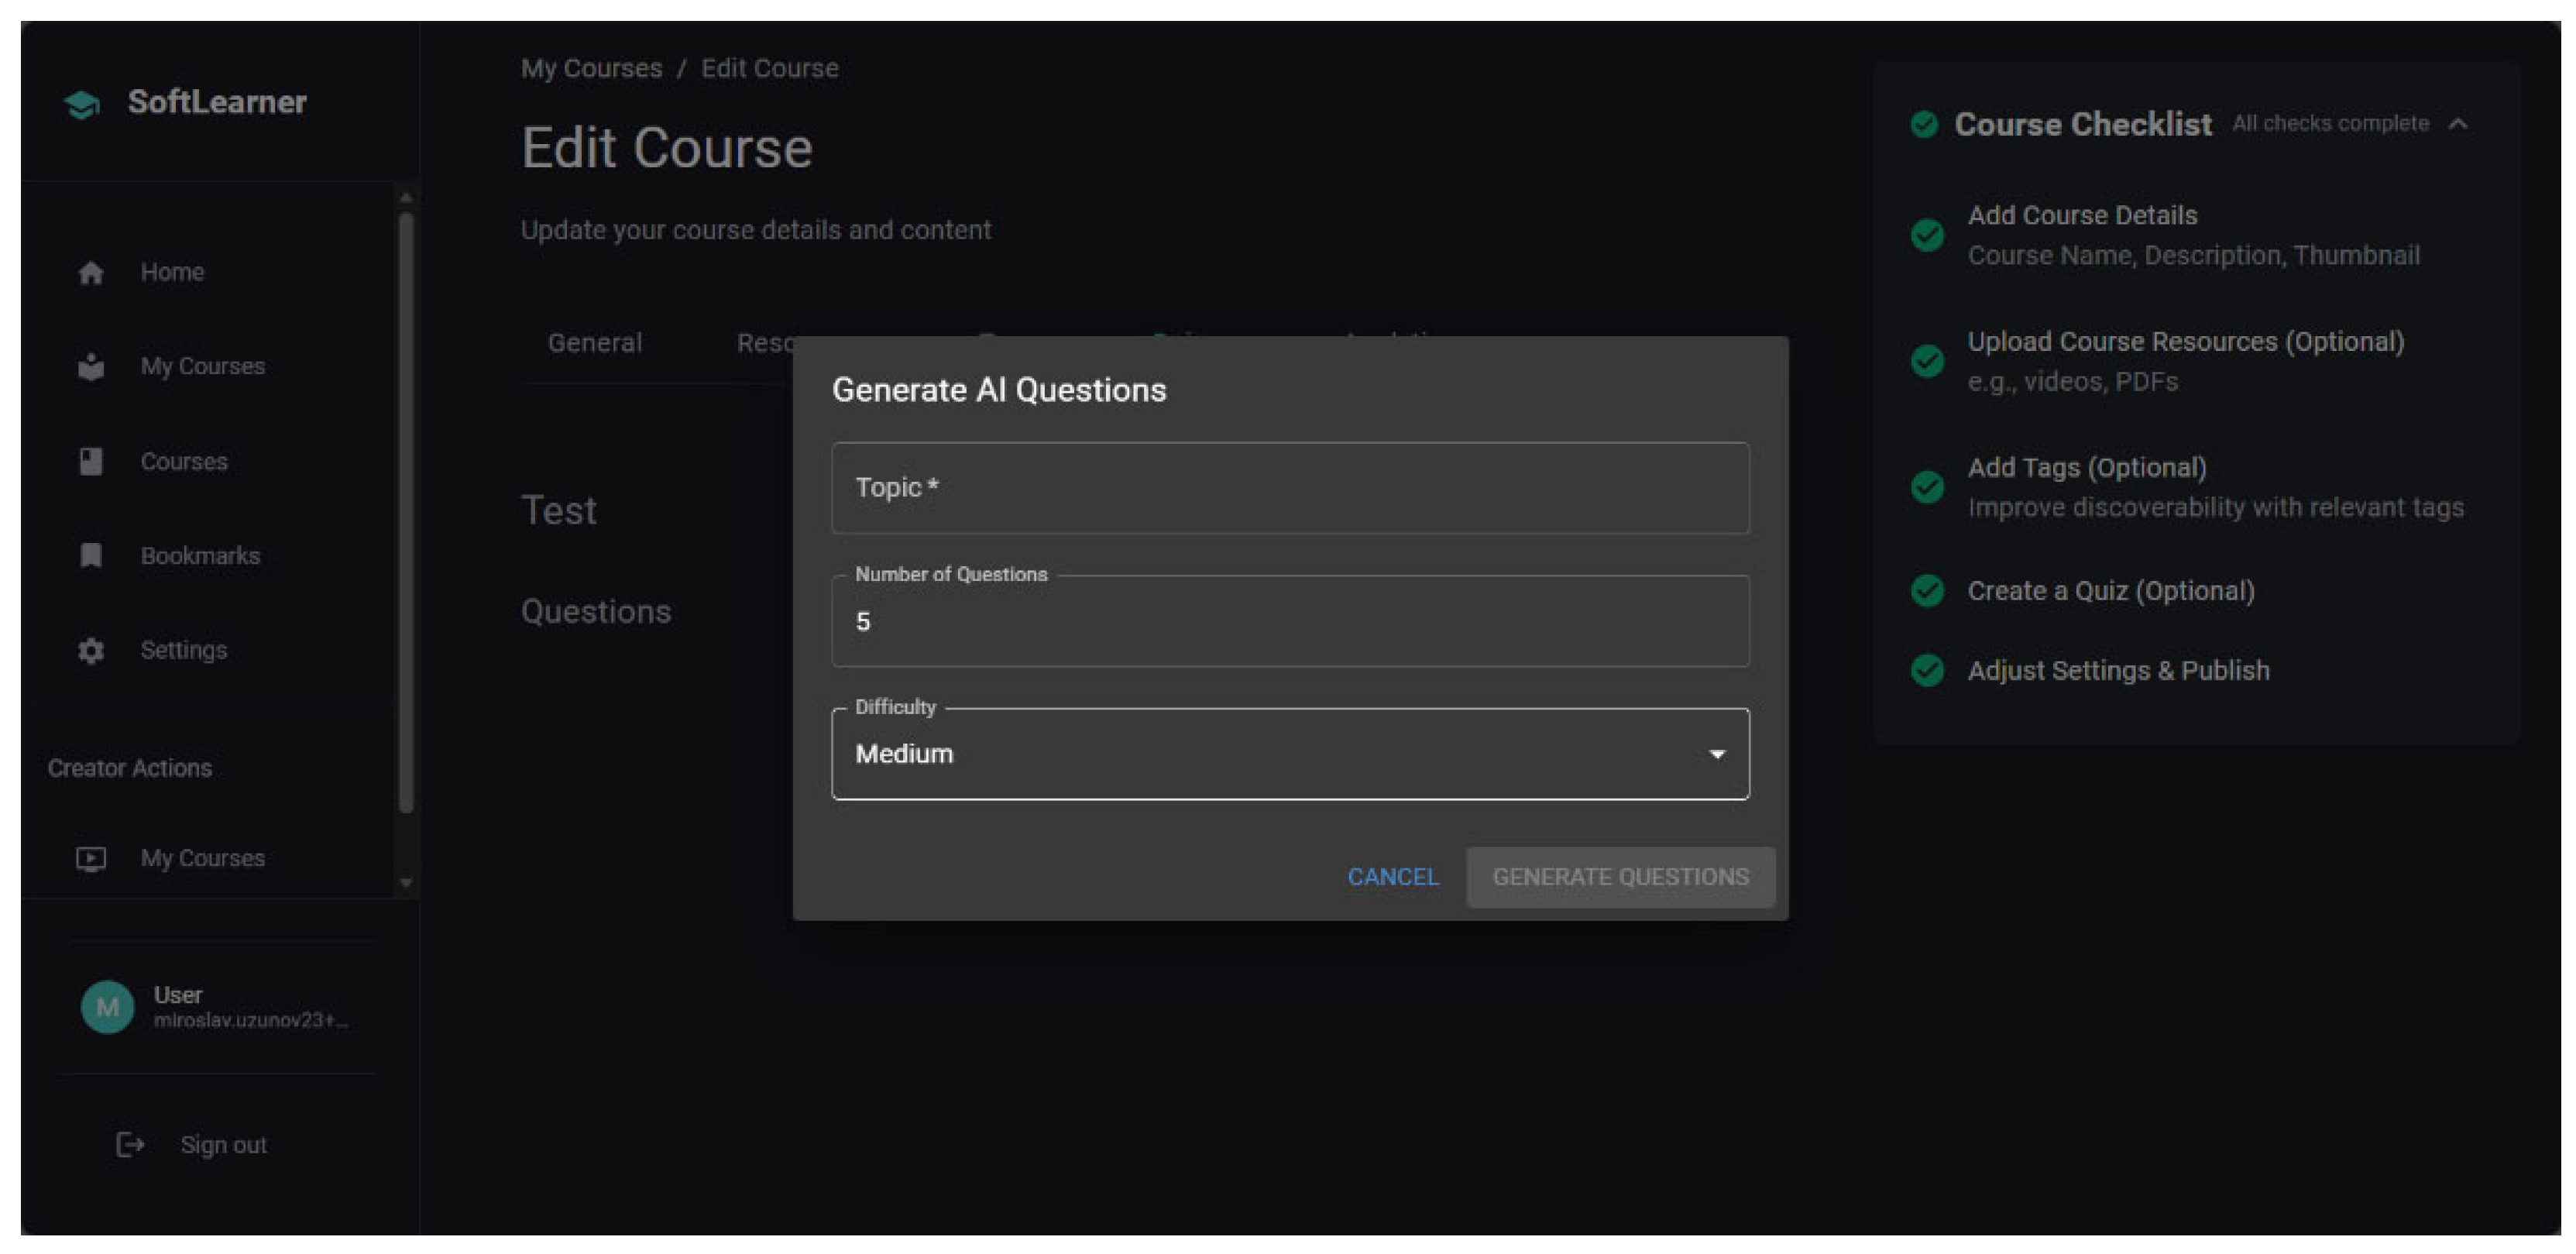Click the My Courses reading icon
This screenshot has height=1254, width=2576.
(91, 367)
